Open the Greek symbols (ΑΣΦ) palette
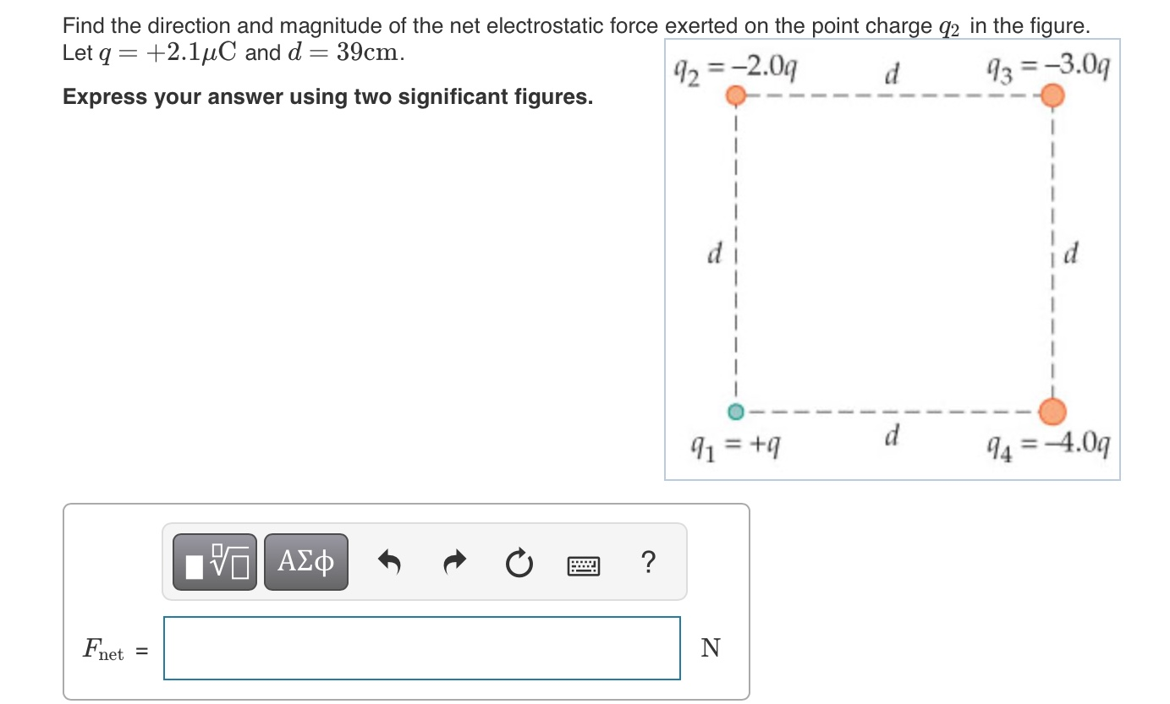1170x704 pixels. 305,560
